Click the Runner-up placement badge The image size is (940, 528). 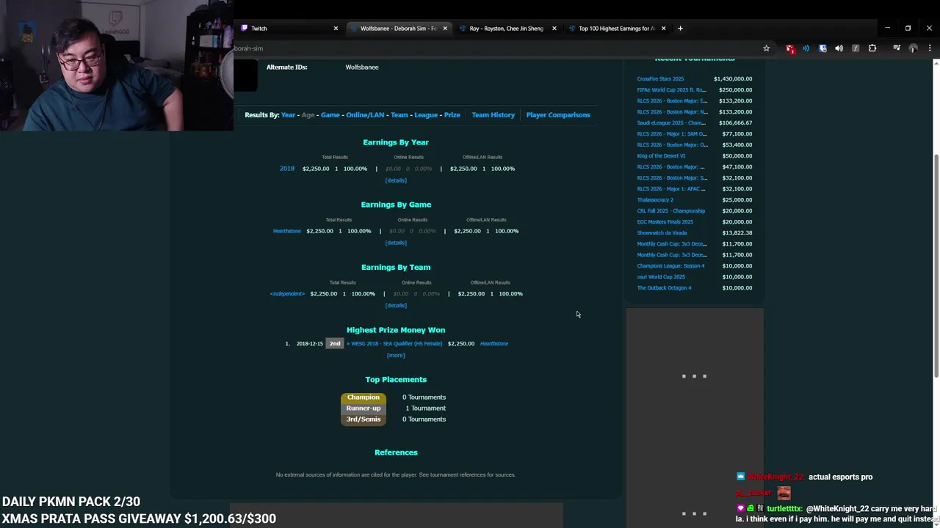364,408
